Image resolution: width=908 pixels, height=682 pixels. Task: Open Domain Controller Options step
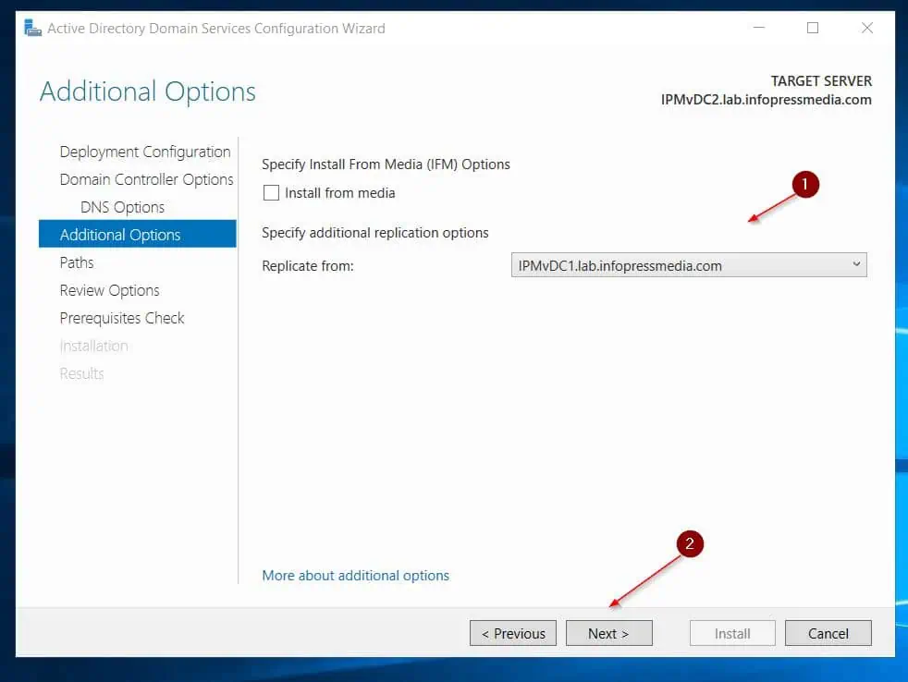click(x=146, y=179)
